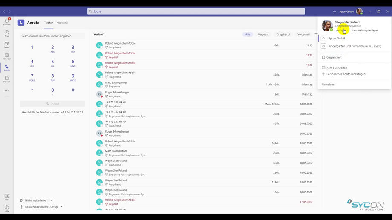Open Apps store in the sidebar
The image size is (392, 220).
click(7, 197)
